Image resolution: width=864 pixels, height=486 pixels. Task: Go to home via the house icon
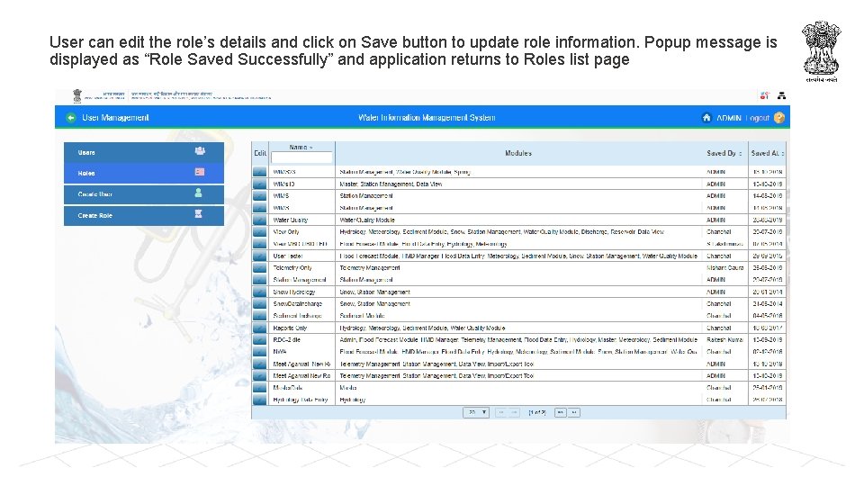706,117
